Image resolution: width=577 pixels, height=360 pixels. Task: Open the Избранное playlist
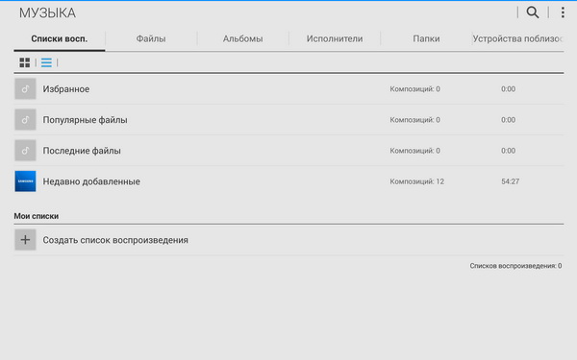pyautogui.click(x=288, y=89)
